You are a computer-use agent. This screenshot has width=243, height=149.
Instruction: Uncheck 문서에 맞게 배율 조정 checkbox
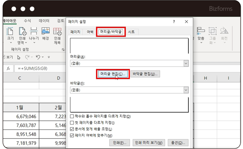click(x=72, y=129)
